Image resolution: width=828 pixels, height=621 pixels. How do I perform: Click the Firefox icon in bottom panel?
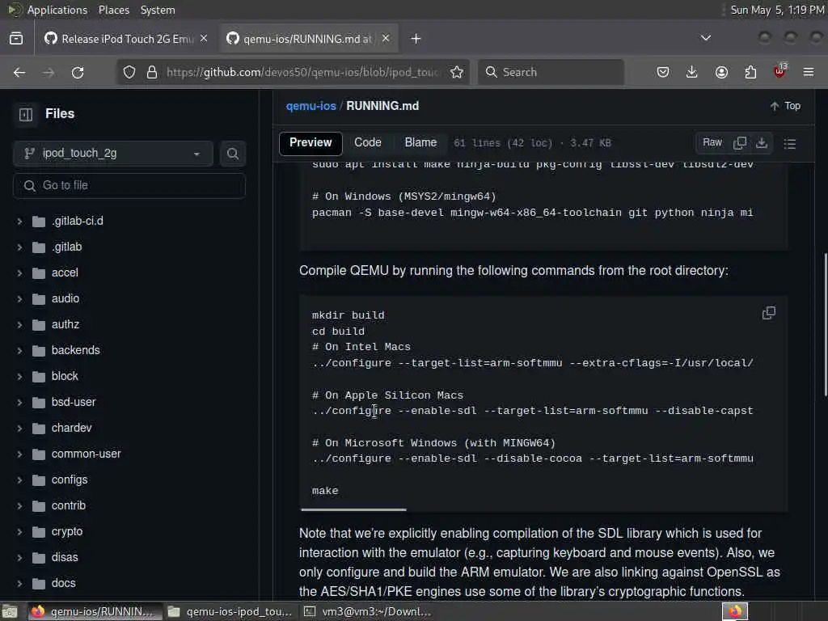(x=735, y=612)
